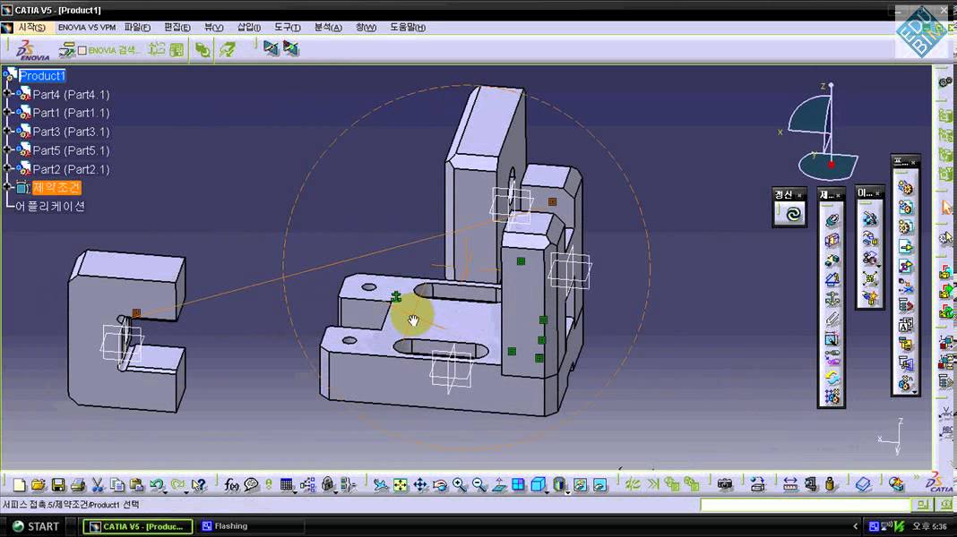Select the Explode tool in move toolbar
Image resolution: width=957 pixels, height=537 pixels.
point(870,279)
